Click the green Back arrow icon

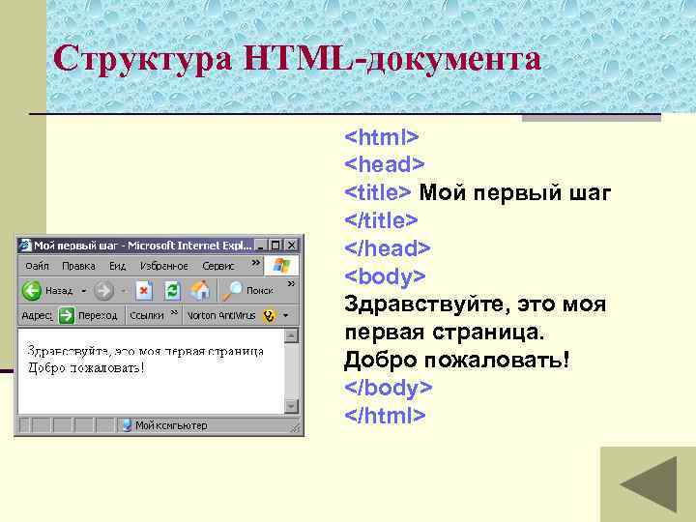(x=32, y=291)
